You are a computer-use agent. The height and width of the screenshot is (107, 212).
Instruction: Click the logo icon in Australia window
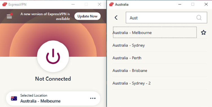point(111,4)
